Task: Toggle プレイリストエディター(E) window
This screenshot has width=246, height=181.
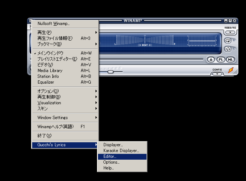Action: pyautogui.click(x=65, y=59)
